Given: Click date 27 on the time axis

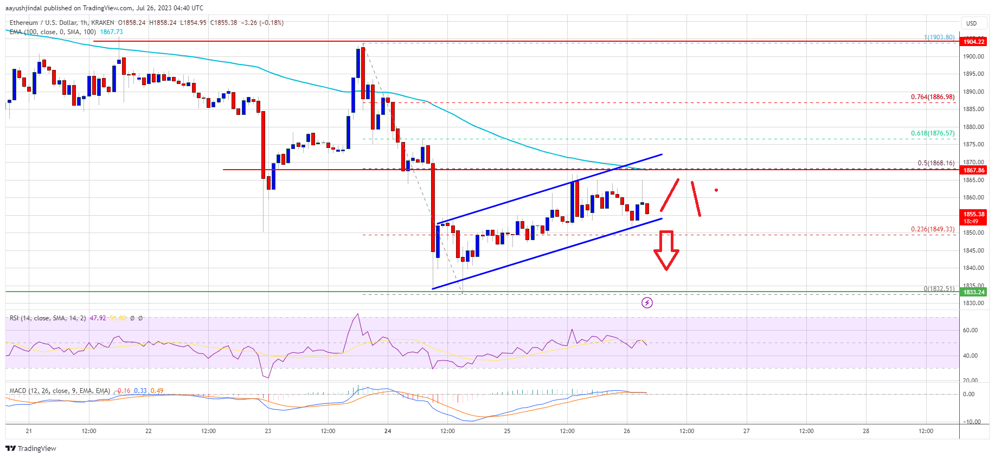Looking at the screenshot, I should pyautogui.click(x=747, y=431).
